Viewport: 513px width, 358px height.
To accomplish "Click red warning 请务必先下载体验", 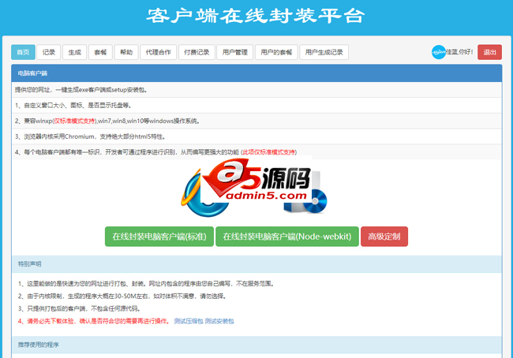I will coord(94,322).
